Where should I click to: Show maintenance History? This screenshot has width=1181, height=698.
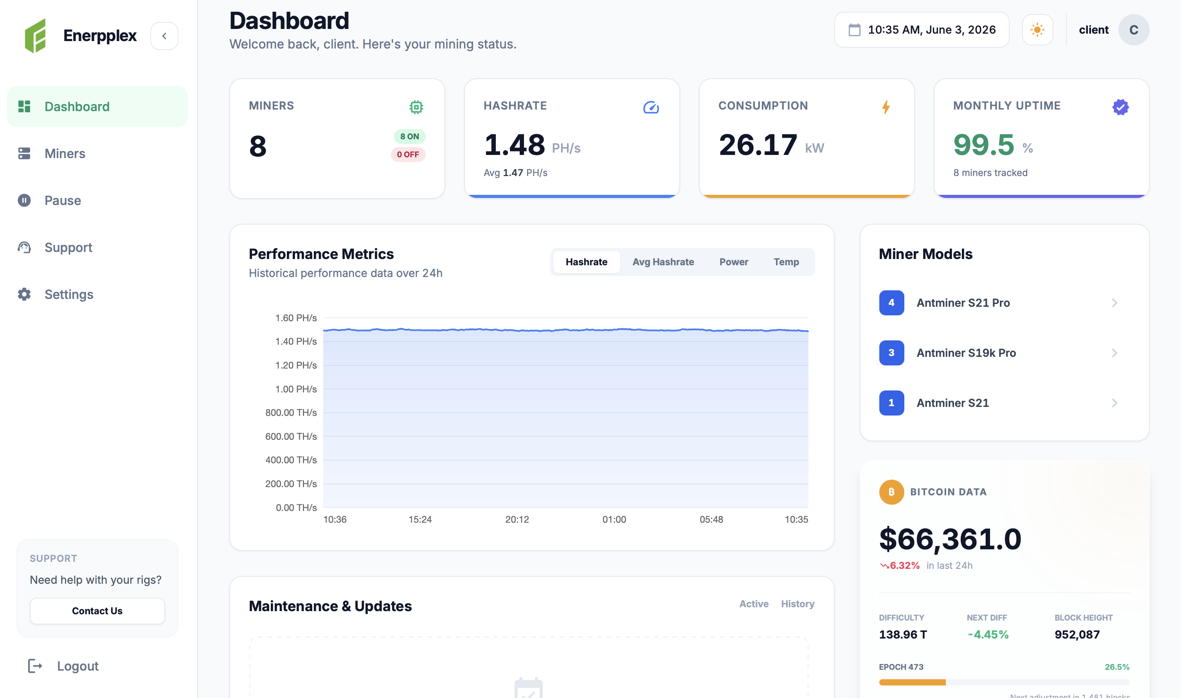798,604
